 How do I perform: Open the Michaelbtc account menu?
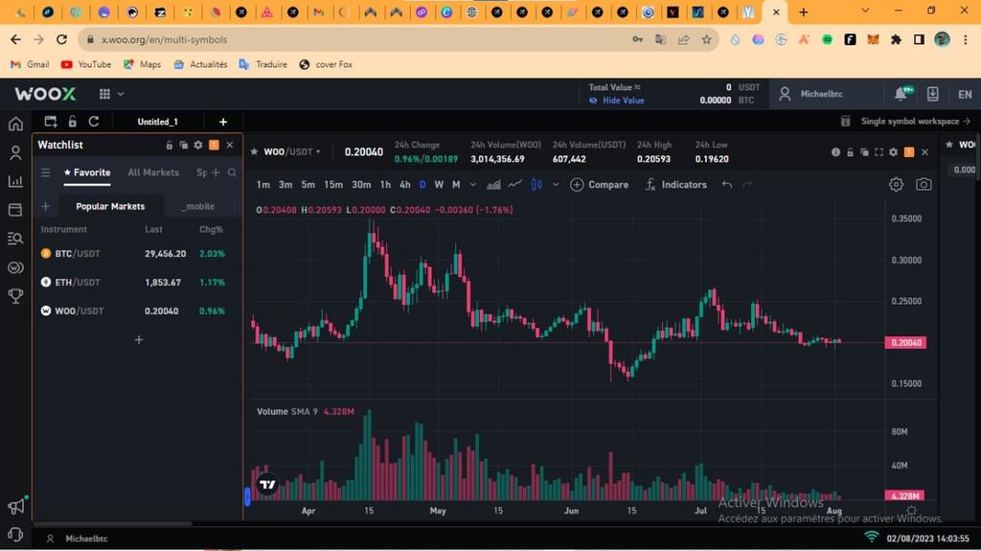[811, 94]
